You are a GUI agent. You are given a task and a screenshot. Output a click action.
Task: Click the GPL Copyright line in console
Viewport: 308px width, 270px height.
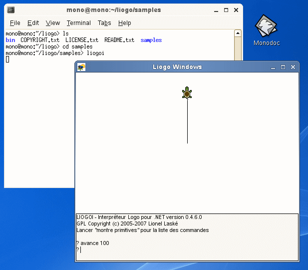[127, 224]
